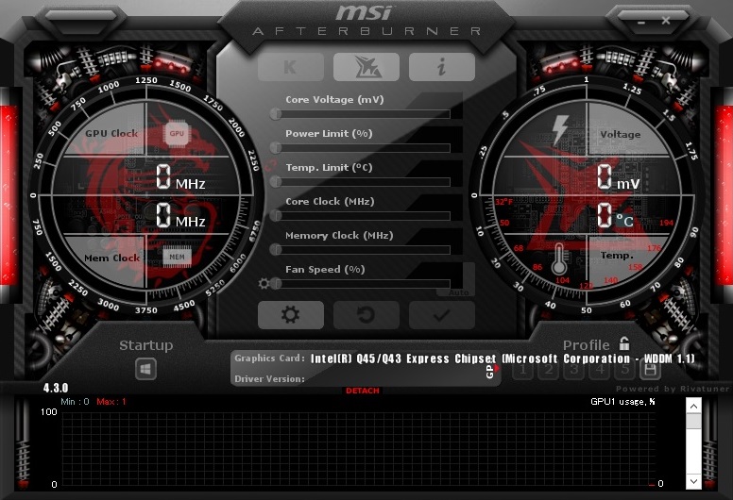Click the profile lock icon
Screen dimensions: 733x500
click(x=624, y=343)
